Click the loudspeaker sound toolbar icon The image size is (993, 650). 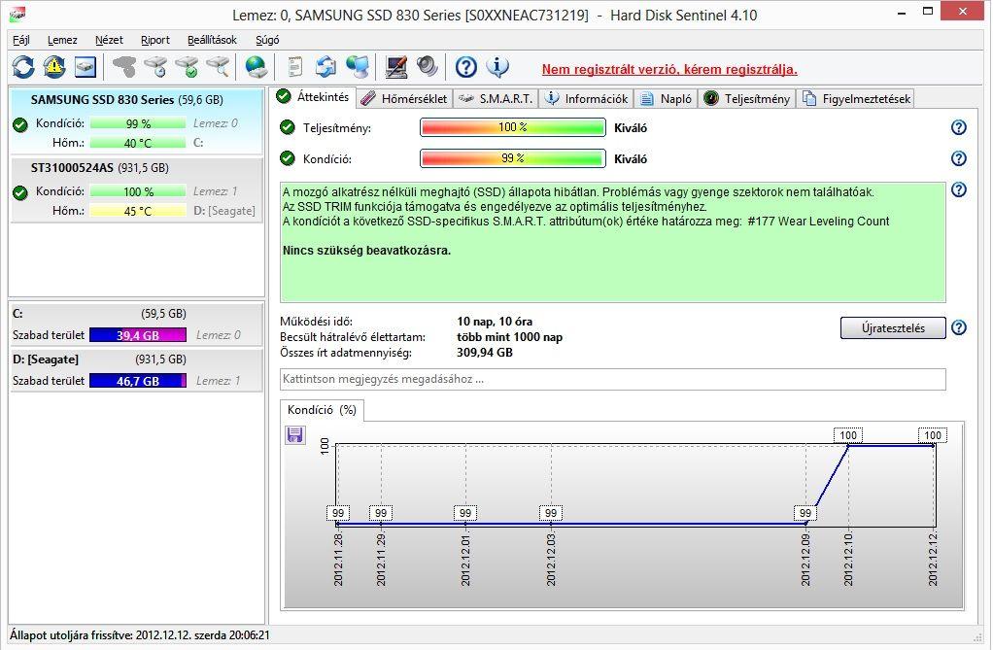pyautogui.click(x=428, y=66)
